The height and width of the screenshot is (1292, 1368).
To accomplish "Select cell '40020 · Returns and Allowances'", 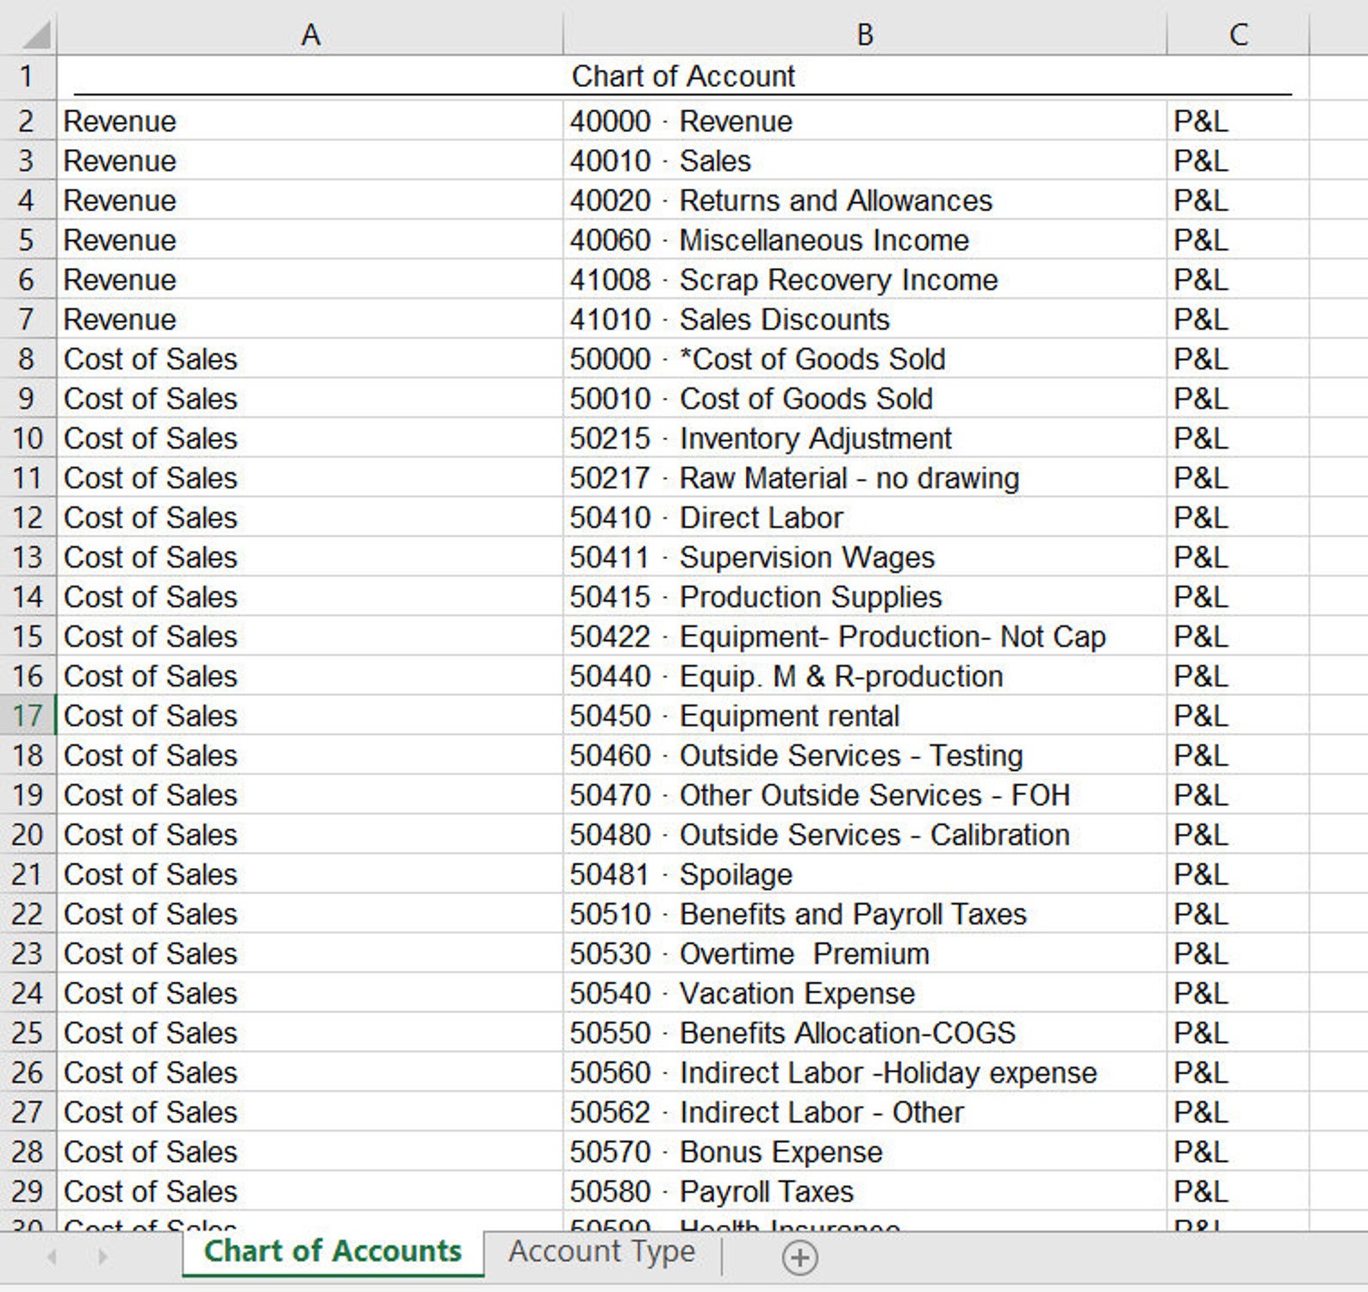I will point(865,200).
